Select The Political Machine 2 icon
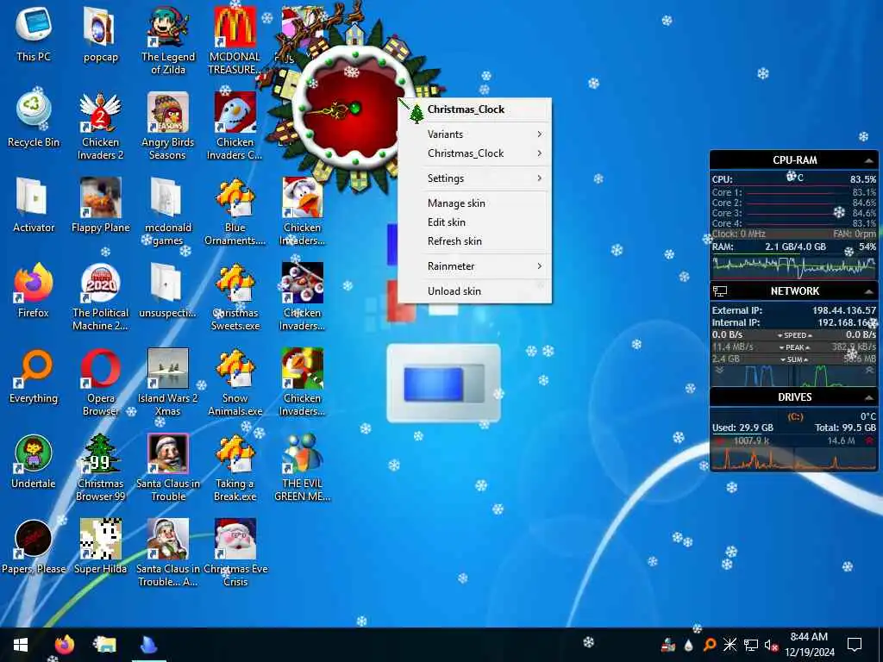Screen dimensions: 883x662 (x=100, y=297)
